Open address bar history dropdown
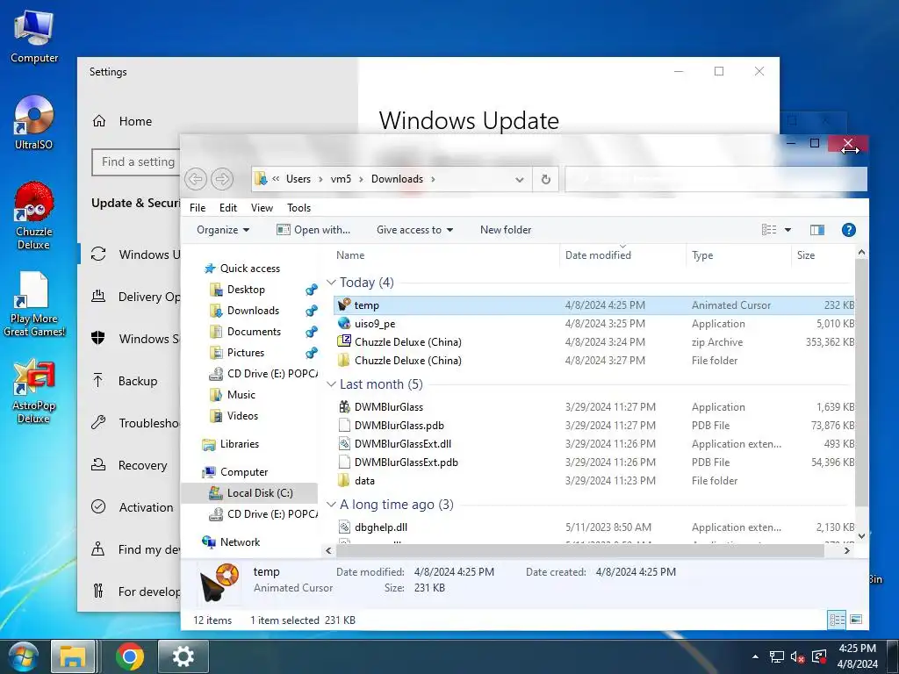 click(x=520, y=179)
